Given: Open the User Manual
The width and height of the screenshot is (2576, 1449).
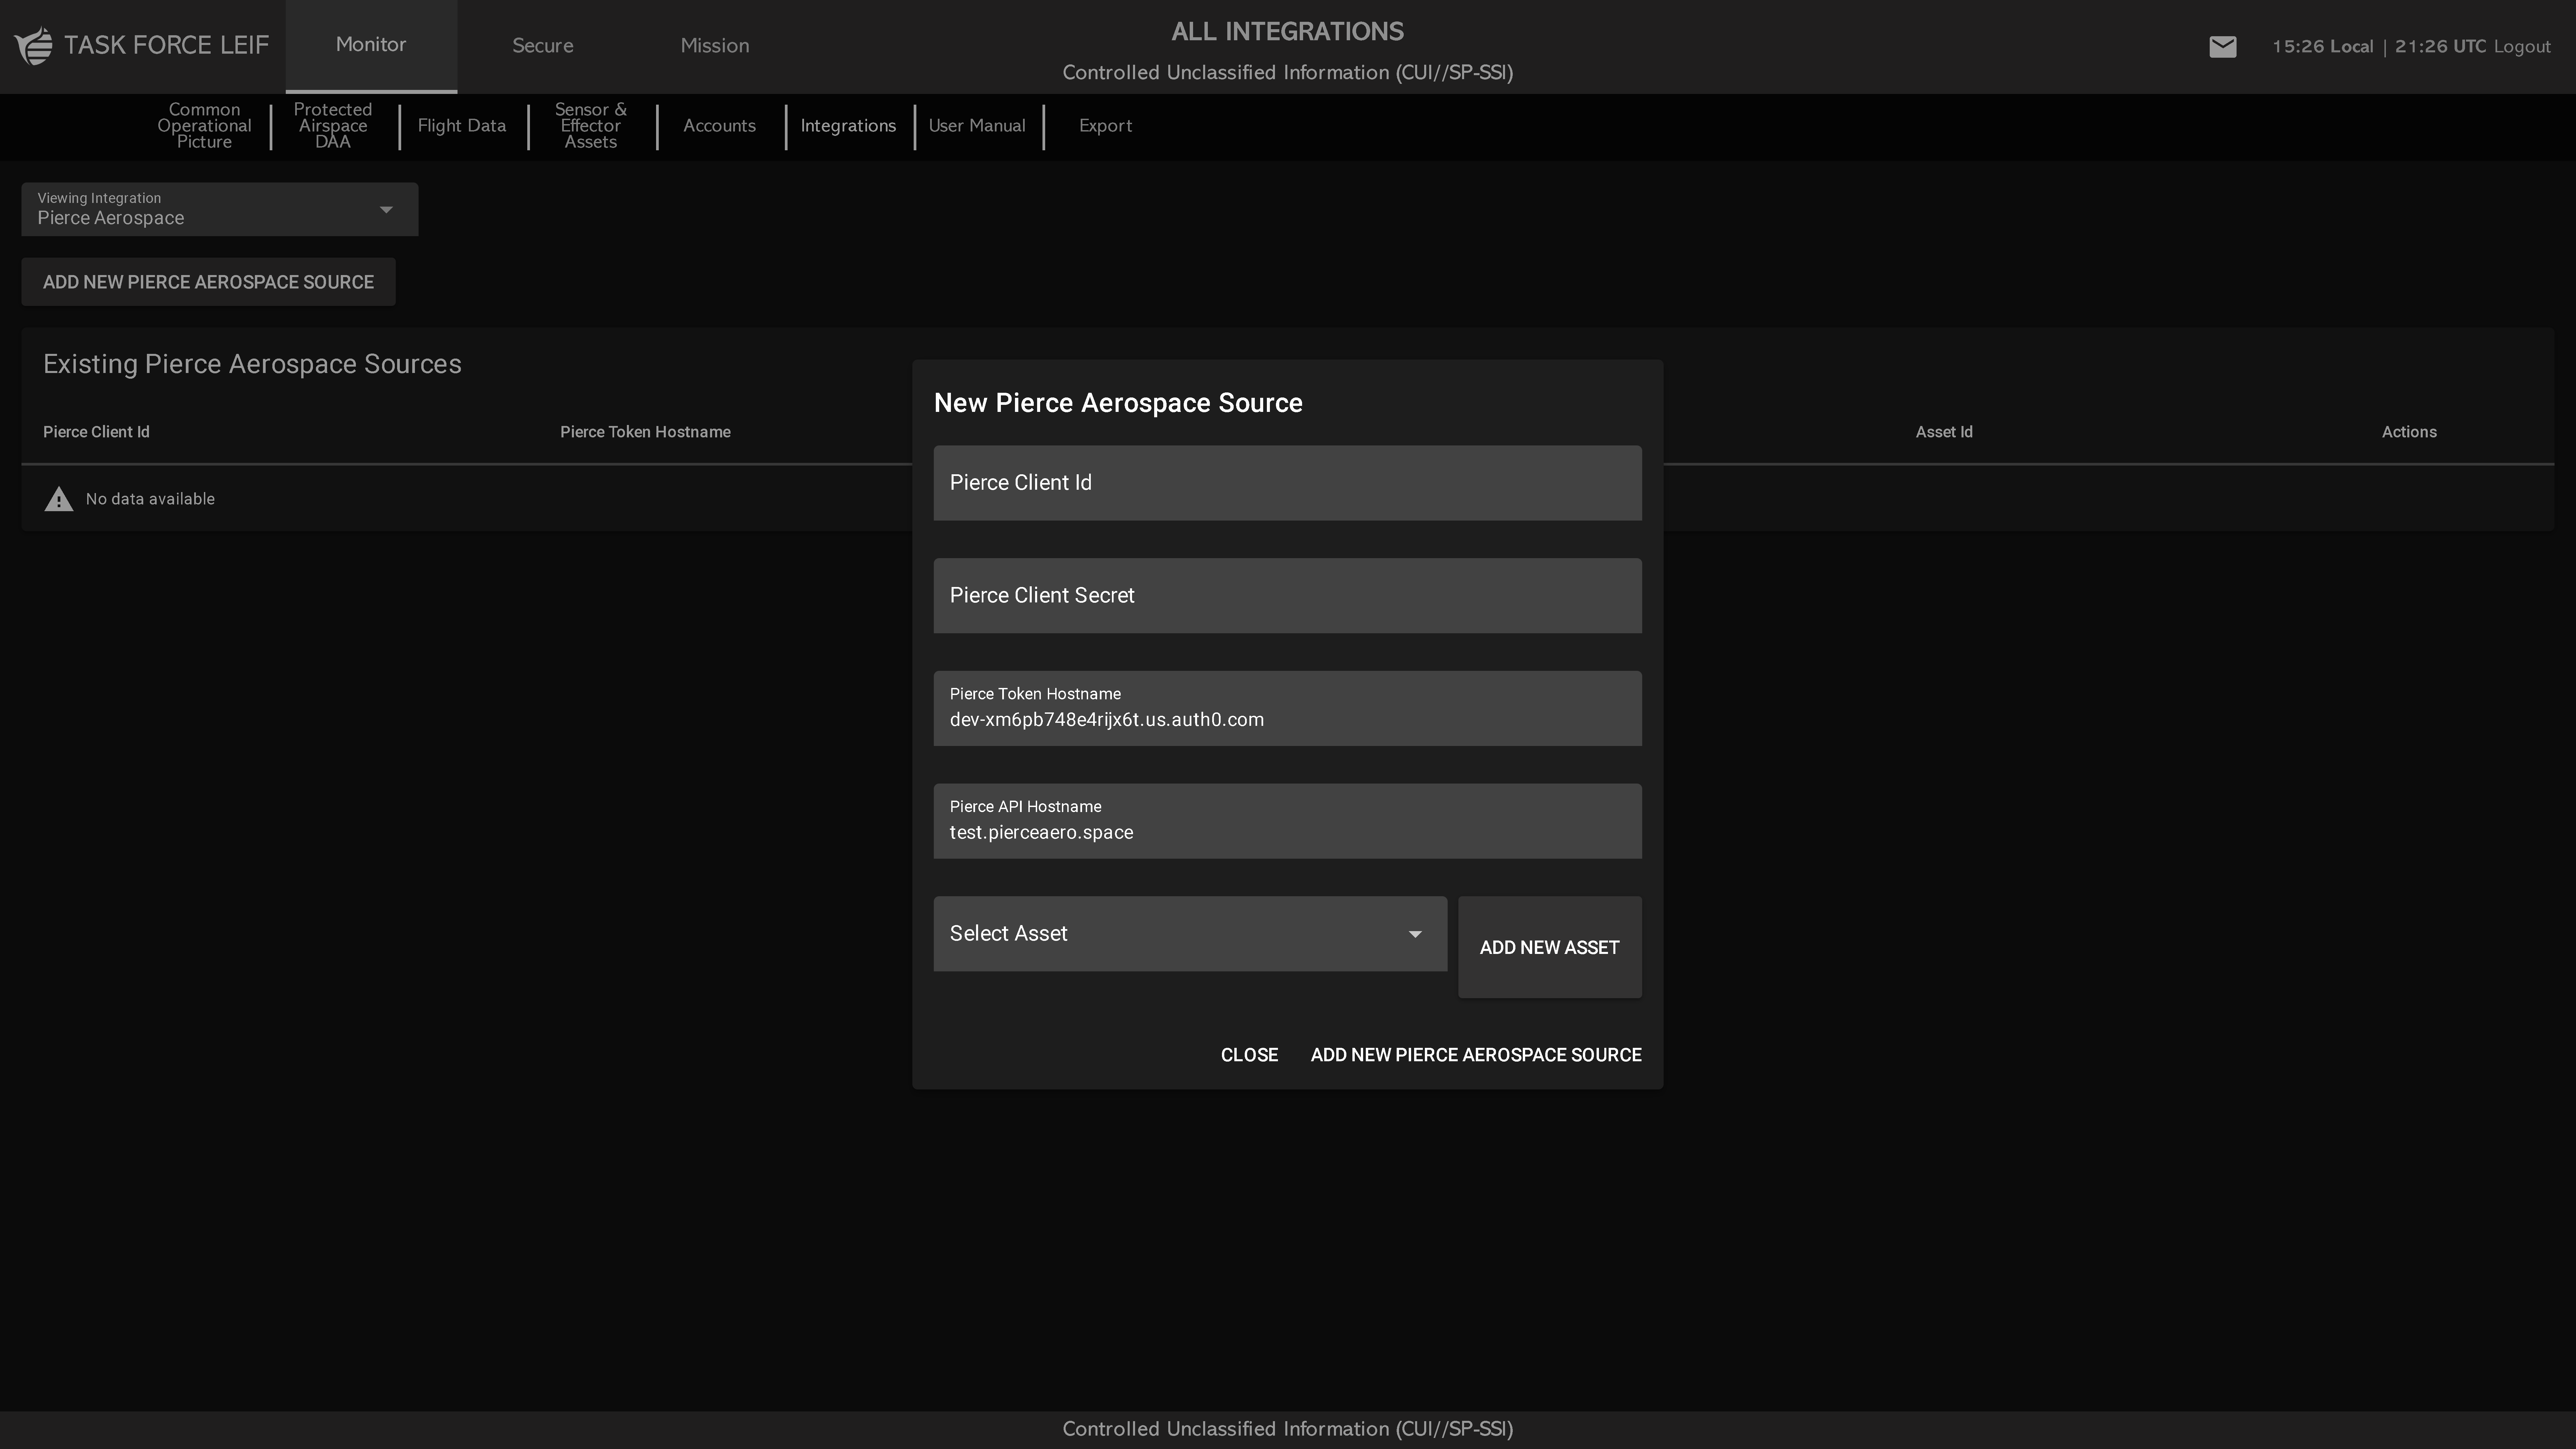Looking at the screenshot, I should [977, 126].
